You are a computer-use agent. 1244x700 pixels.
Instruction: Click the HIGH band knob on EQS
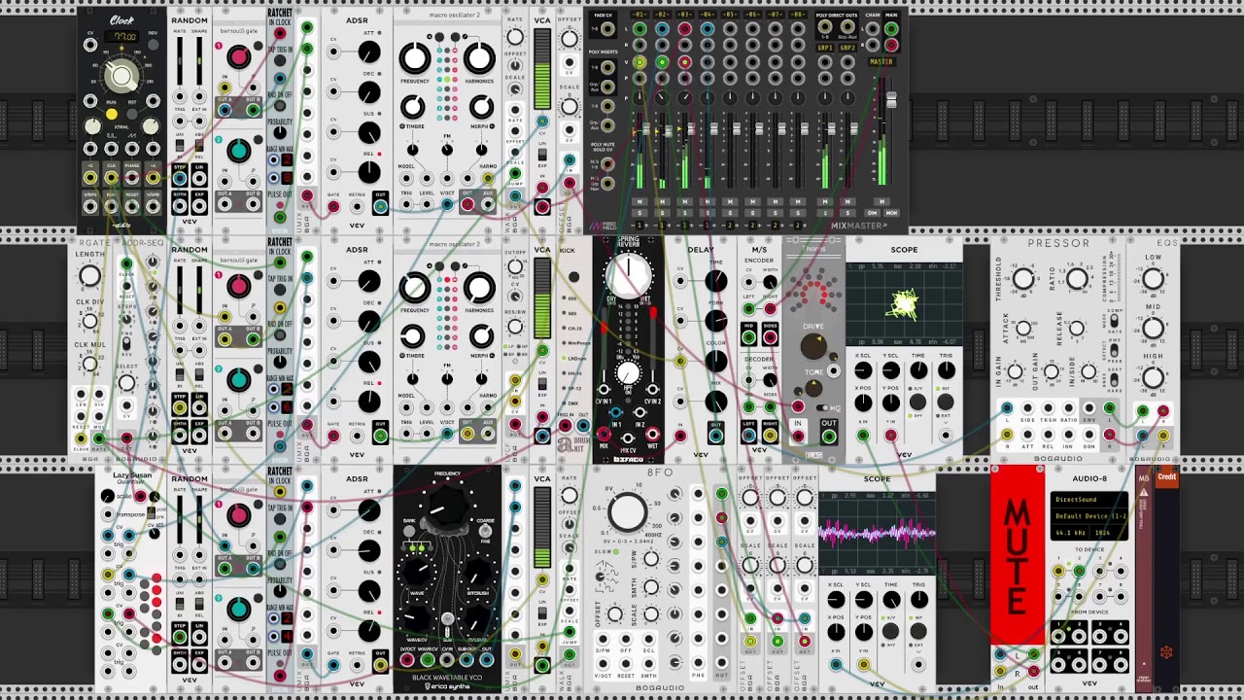click(1154, 376)
